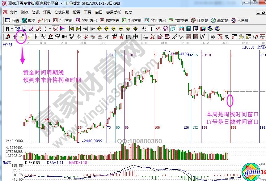Open the 公式选股 menu
This screenshot has height=181, width=266.
coord(62,12)
